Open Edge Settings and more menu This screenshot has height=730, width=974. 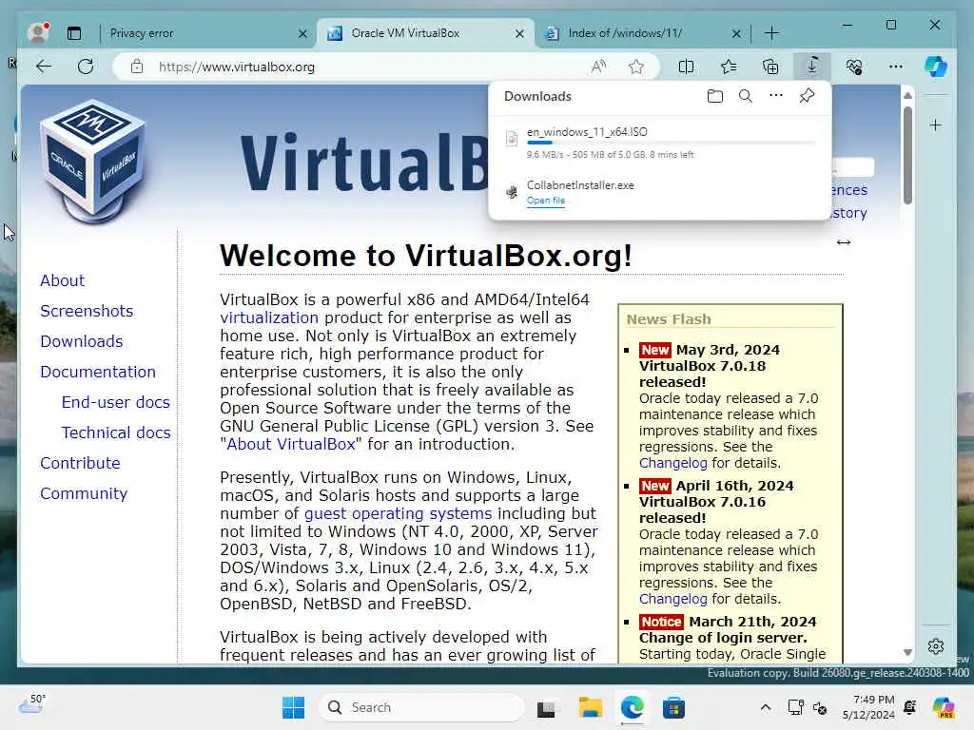896,67
